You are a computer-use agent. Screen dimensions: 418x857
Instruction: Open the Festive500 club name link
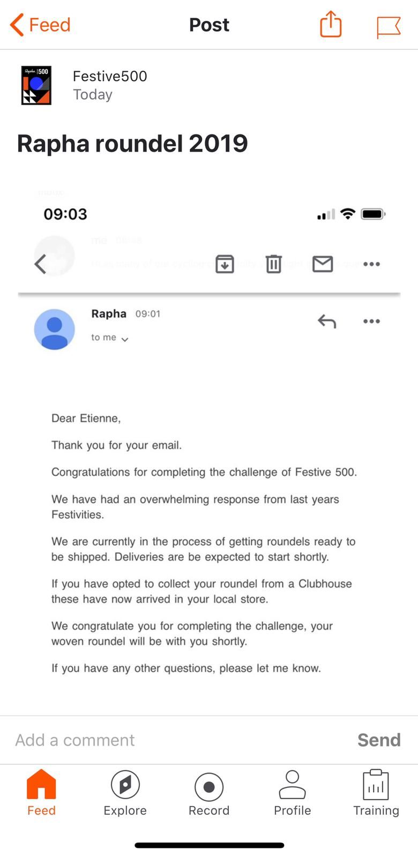[110, 76]
